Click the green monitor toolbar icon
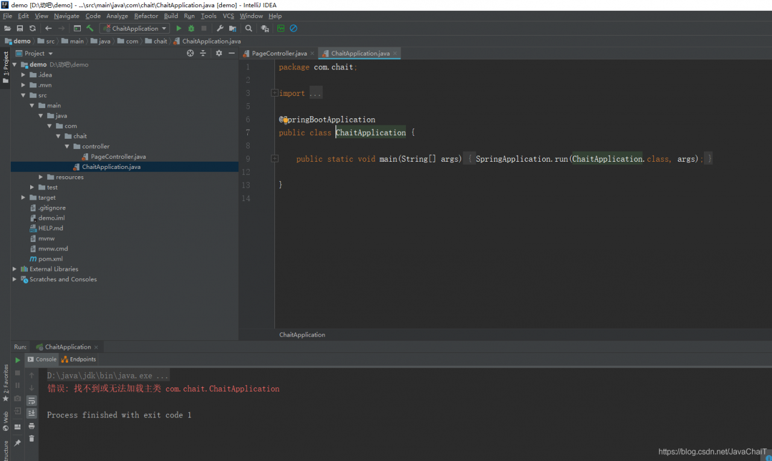Viewport: 772px width, 461px height. pos(281,28)
